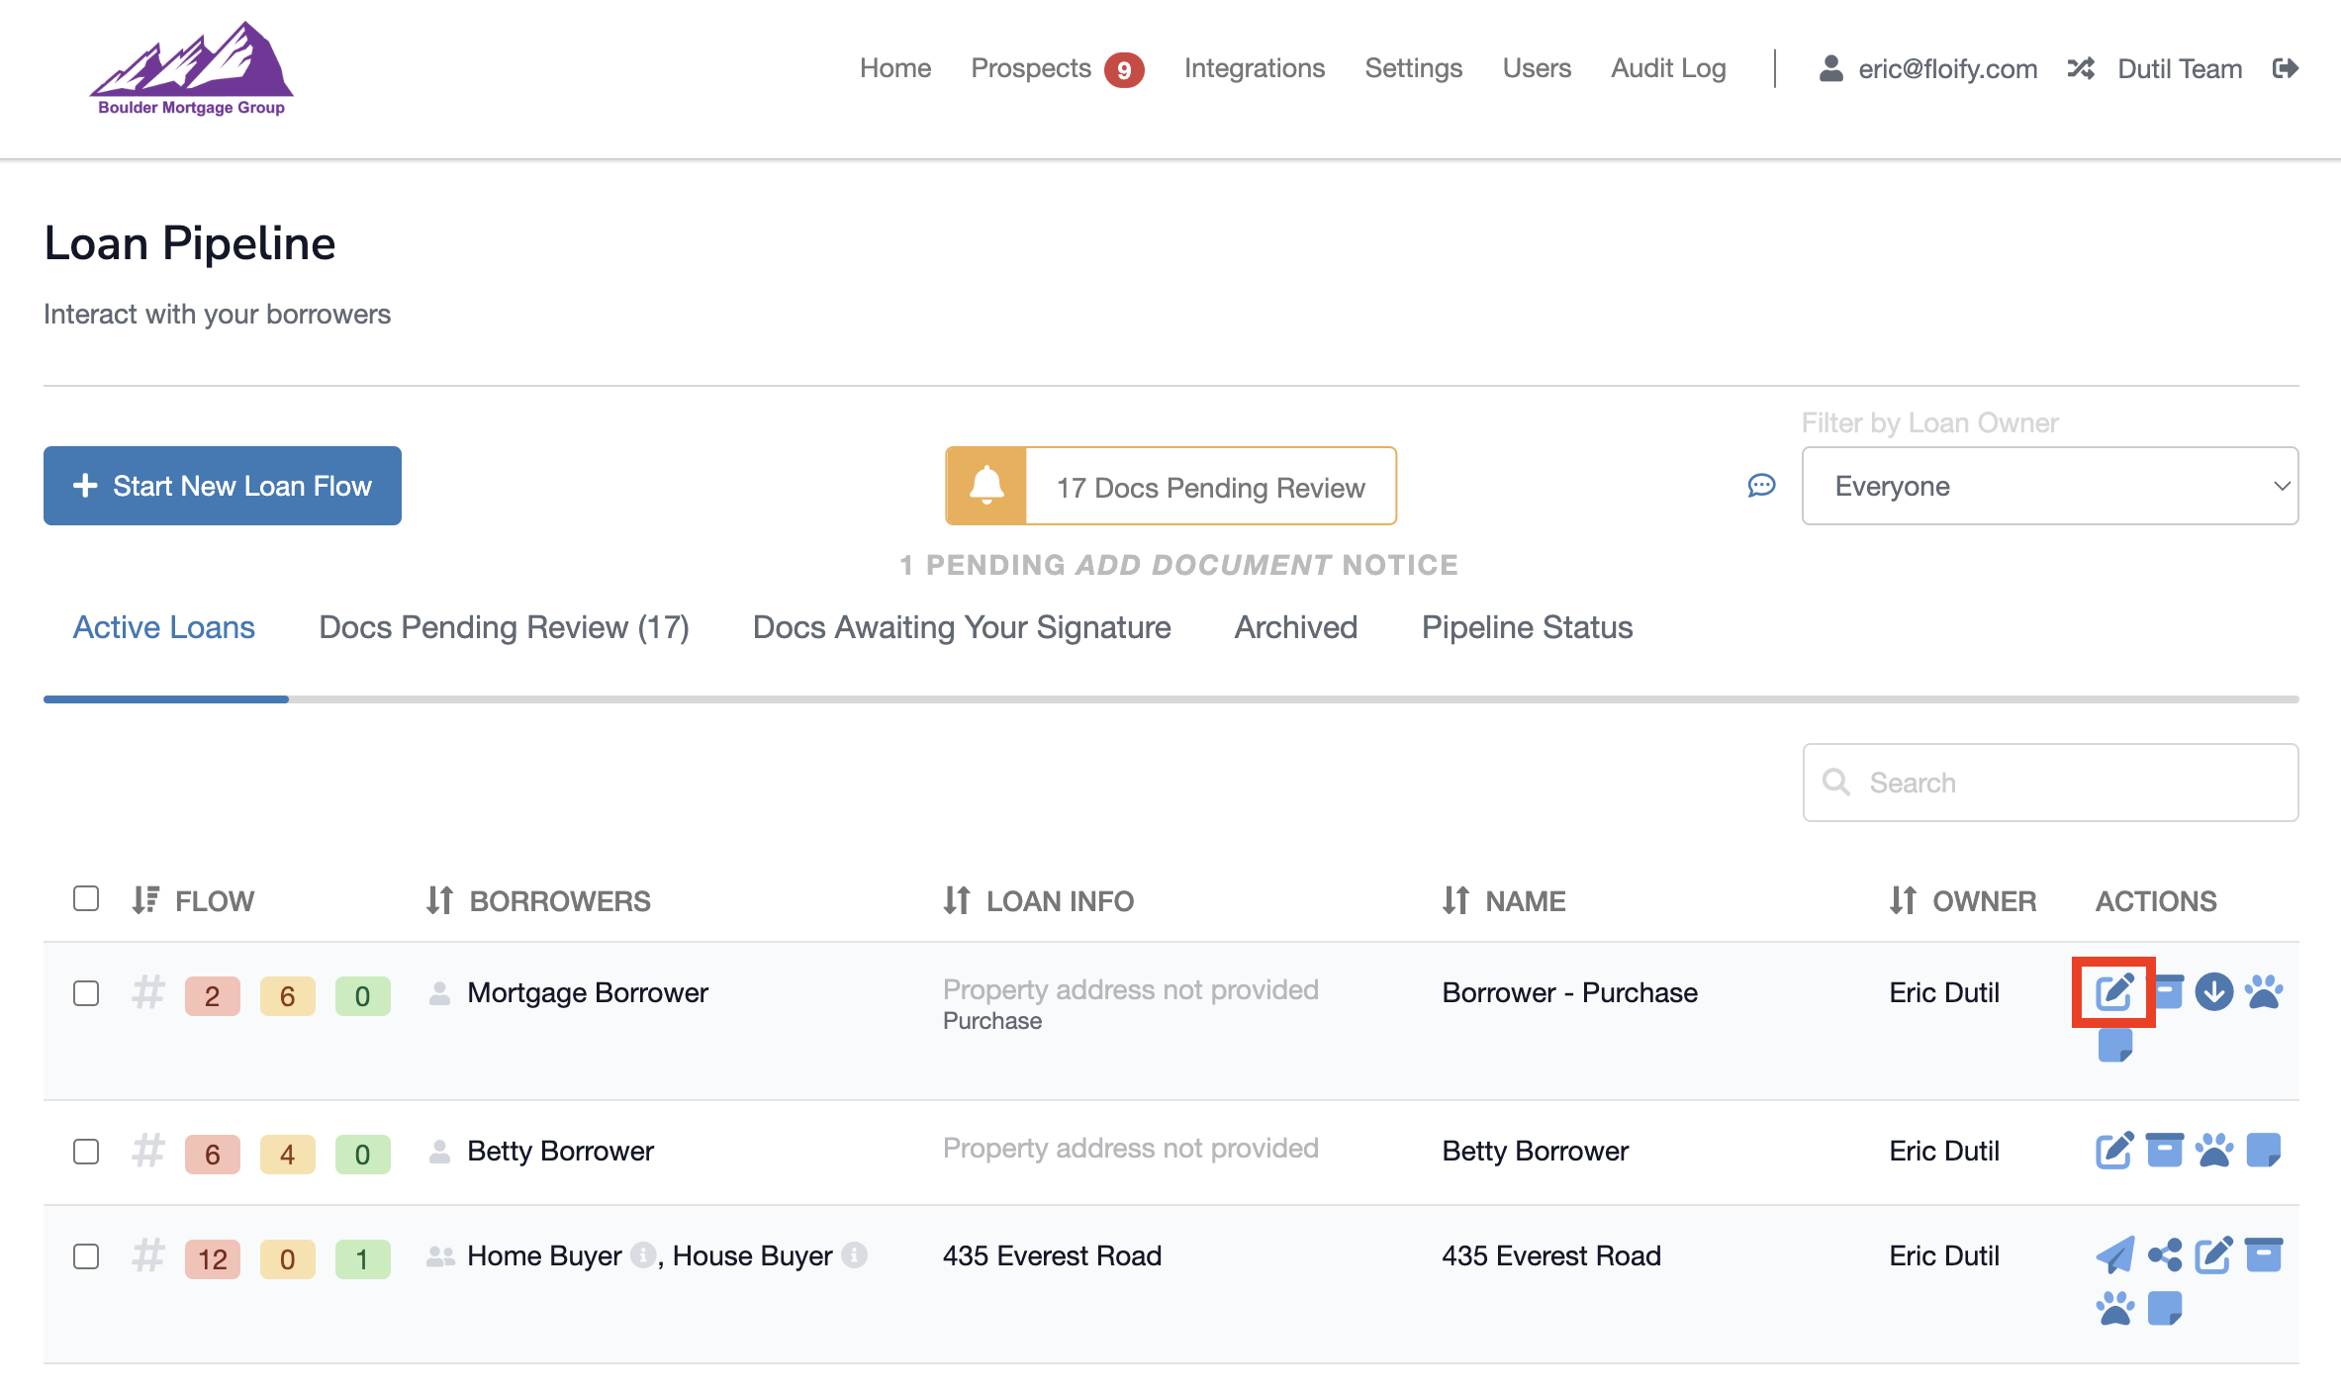Click the Start New Loan Flow button

(223, 486)
